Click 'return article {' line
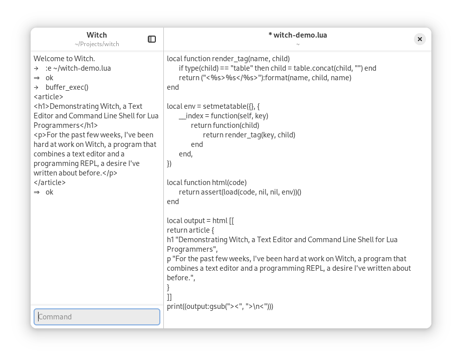 (190, 230)
